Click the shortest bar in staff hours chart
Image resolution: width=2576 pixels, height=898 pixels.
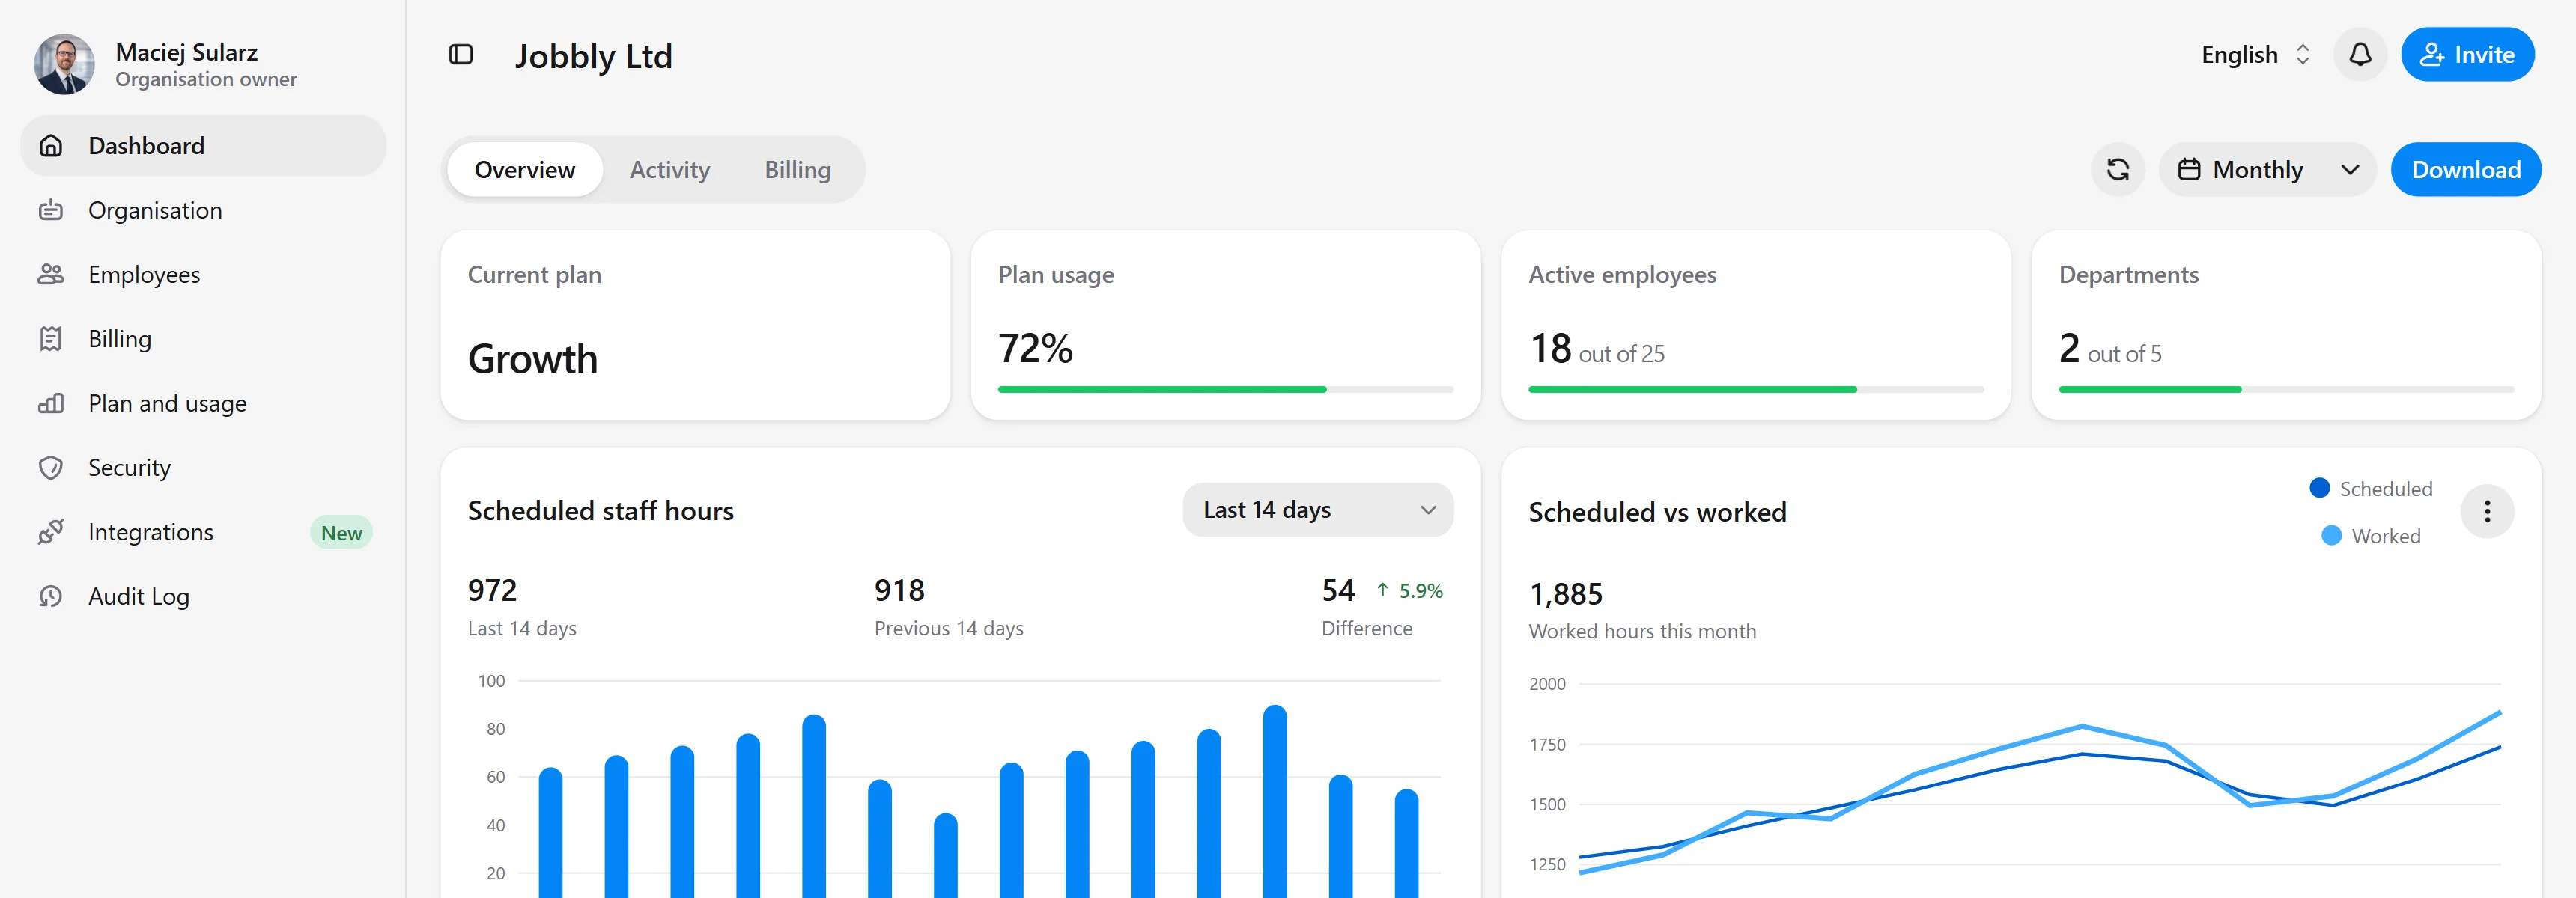946,855
